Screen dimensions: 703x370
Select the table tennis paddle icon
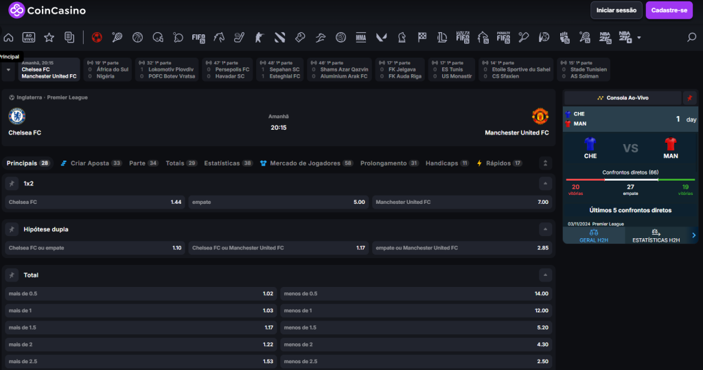coord(178,38)
